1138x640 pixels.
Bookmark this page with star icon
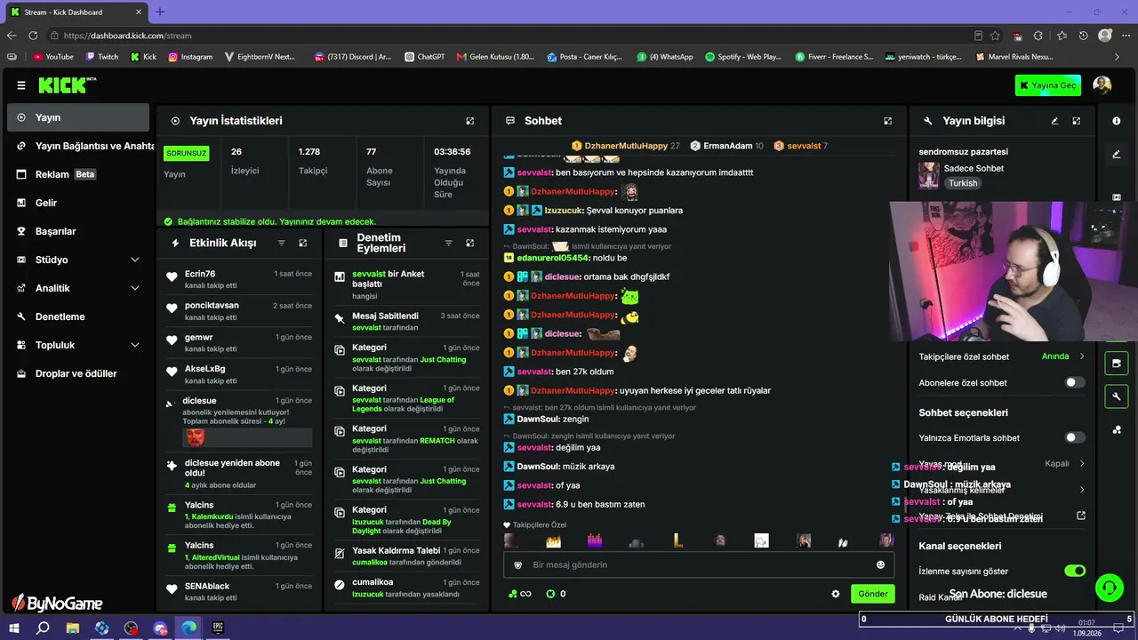996,36
